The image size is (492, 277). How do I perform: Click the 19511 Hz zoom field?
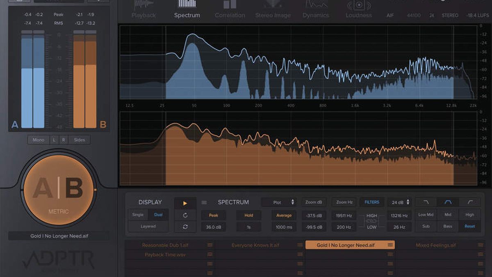[344, 215]
